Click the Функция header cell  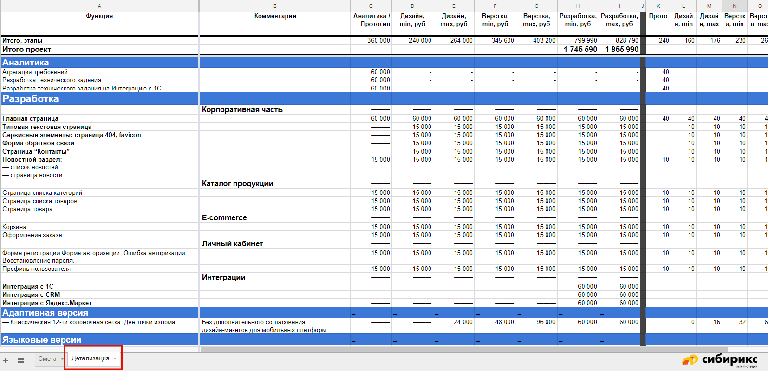point(99,23)
